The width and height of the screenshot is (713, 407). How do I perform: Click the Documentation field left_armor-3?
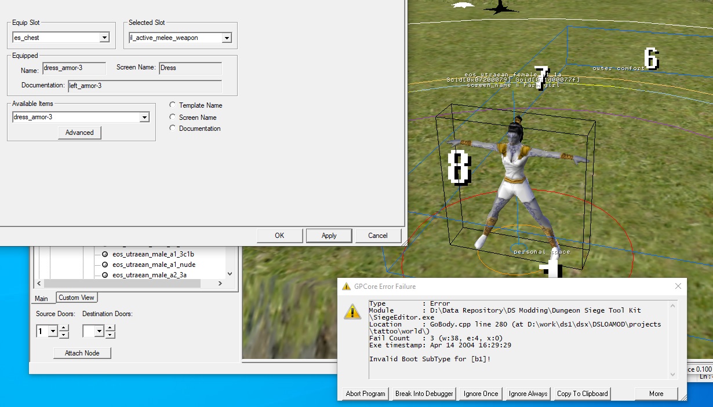[x=145, y=86]
